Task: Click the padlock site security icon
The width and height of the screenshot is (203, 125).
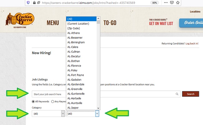Action: pyautogui.click(x=34, y=2)
